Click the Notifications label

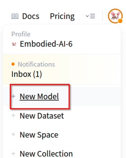click(x=36, y=64)
